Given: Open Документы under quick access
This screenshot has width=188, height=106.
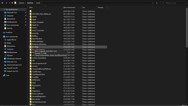Looking at the screenshot, I should click(11, 19).
